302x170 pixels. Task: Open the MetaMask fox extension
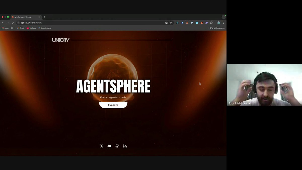[202, 23]
